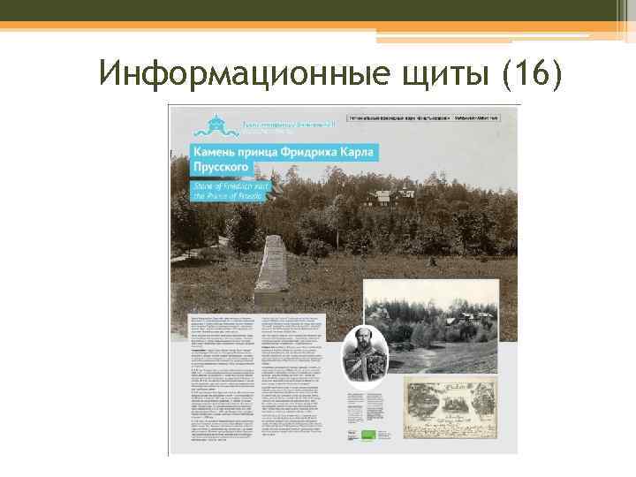Click the old postcard image at the bottom right

click(x=450, y=407)
